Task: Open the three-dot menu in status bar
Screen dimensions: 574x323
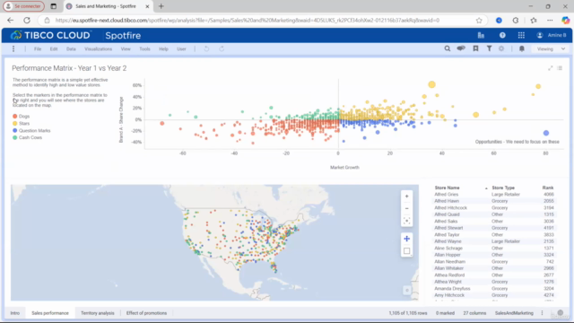Action: pyautogui.click(x=542, y=313)
